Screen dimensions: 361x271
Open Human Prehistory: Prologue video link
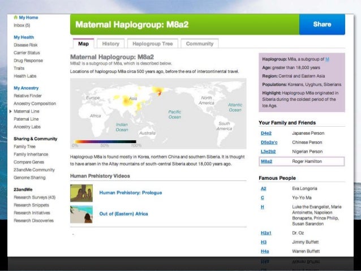[131, 193]
